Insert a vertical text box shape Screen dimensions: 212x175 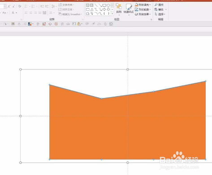coord(92,5)
